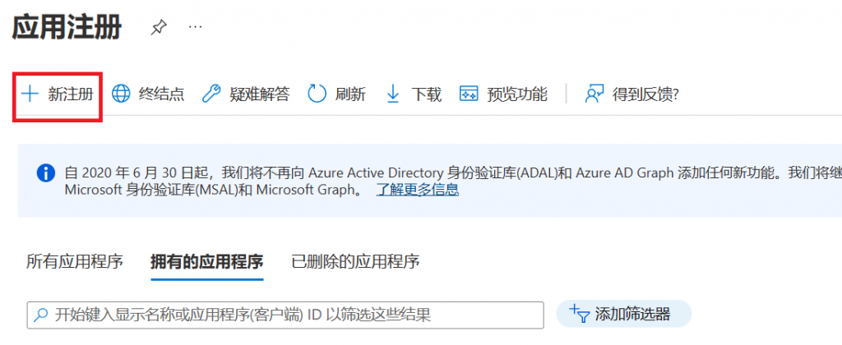Click the 下载 download arrow icon

(393, 94)
